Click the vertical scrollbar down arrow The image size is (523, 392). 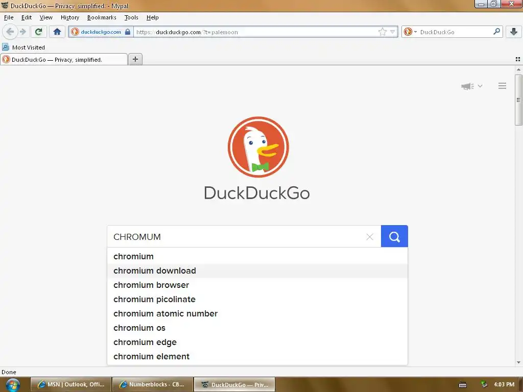(x=518, y=362)
